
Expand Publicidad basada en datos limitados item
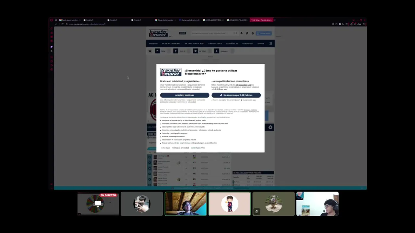194,124
